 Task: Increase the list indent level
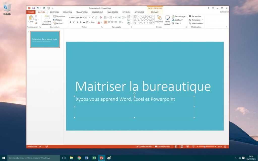(x=120, y=17)
